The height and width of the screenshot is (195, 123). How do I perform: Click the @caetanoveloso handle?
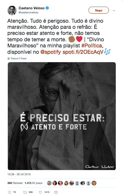(28, 12)
